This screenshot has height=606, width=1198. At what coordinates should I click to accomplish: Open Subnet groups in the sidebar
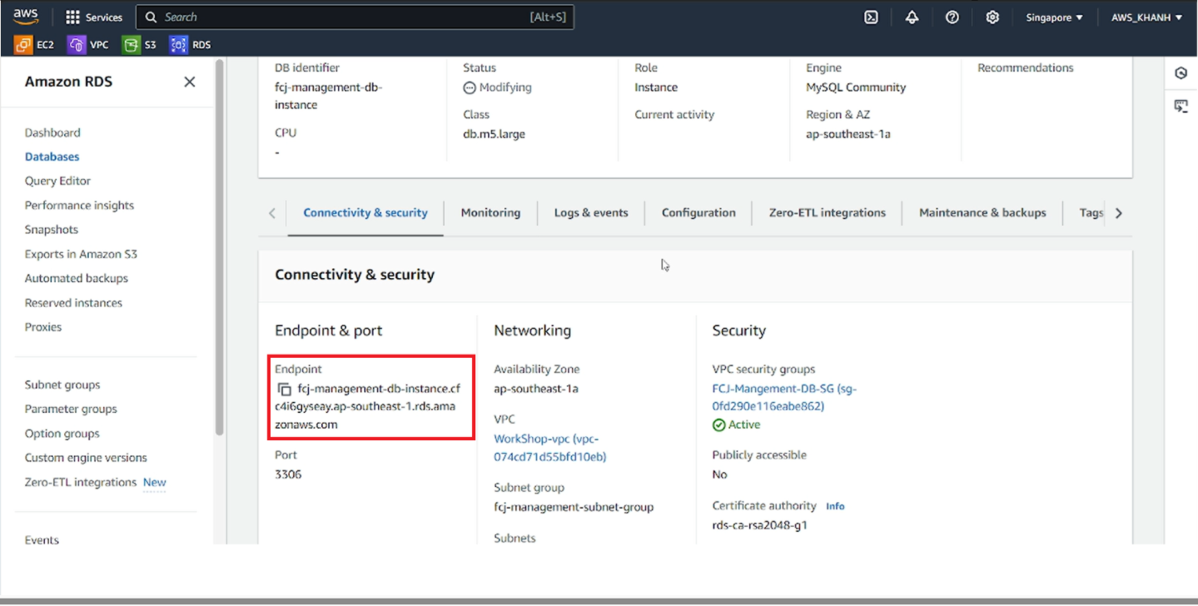click(x=62, y=385)
